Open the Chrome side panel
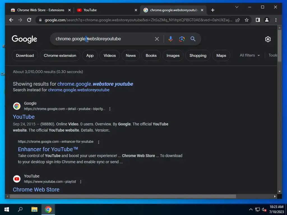 pos(258,20)
